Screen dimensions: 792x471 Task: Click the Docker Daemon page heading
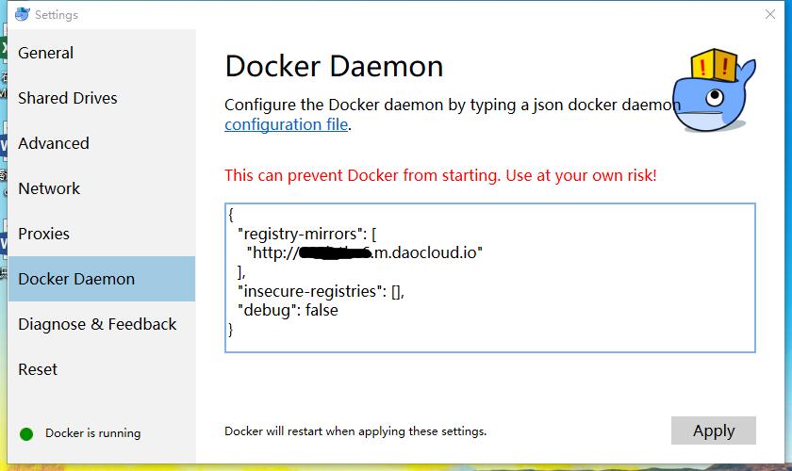click(x=334, y=66)
